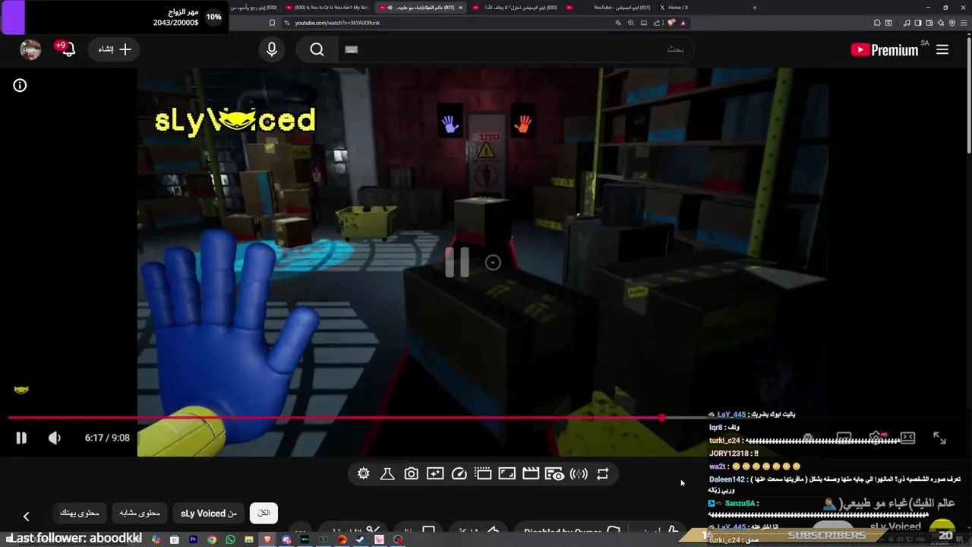This screenshot has height=547, width=972.
Task: Click the Create (إنشاء) button
Action: tap(115, 49)
